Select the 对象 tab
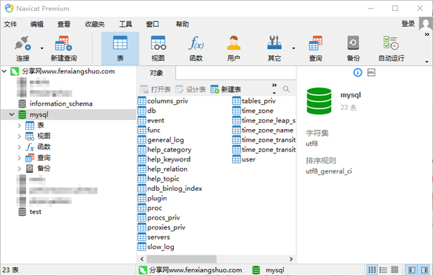This screenshot has width=433, height=276. coord(156,73)
